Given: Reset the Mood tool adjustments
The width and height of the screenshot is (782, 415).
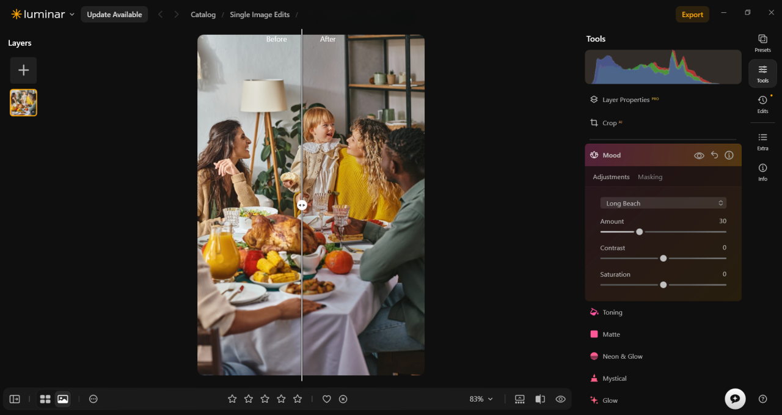Looking at the screenshot, I should pos(714,155).
